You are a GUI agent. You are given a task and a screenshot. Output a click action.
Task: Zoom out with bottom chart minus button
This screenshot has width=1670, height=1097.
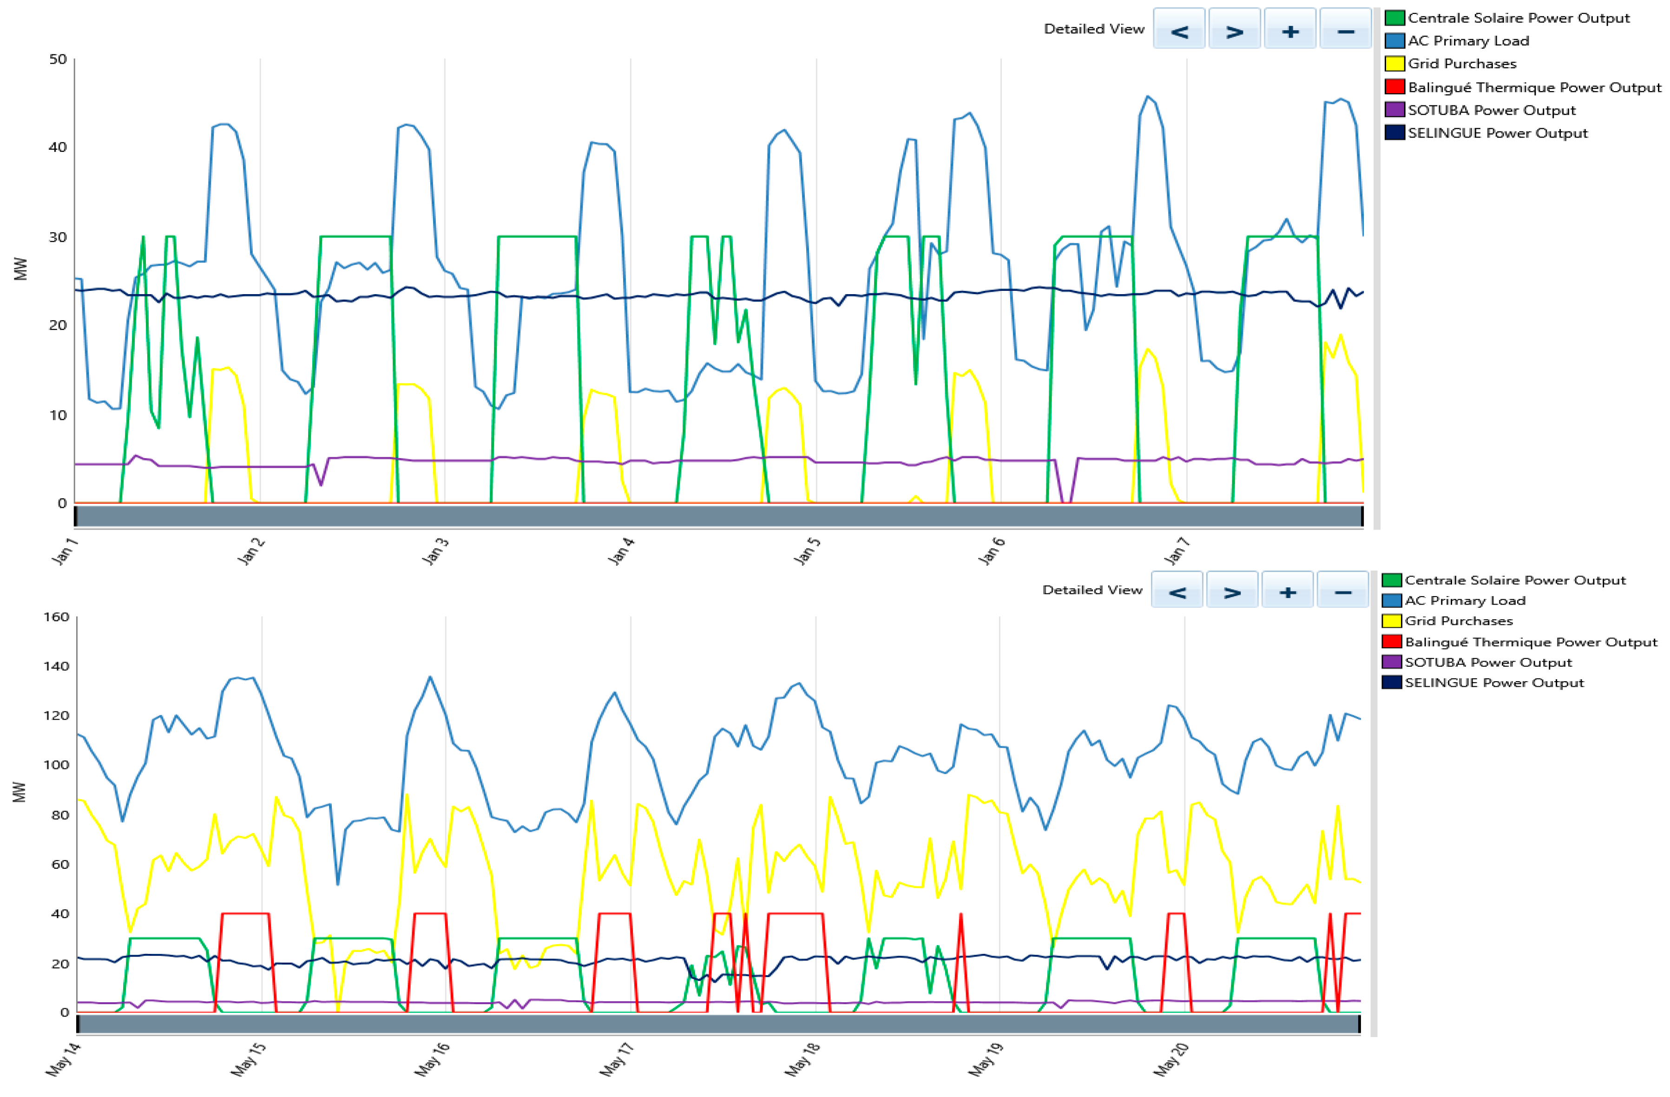point(1342,590)
